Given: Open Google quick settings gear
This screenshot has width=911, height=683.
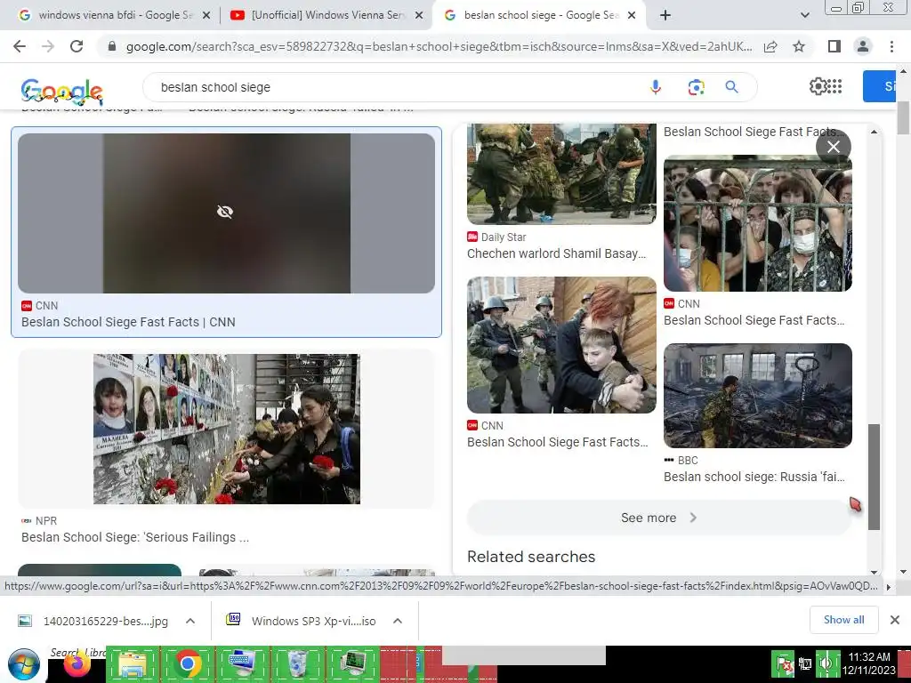Looking at the screenshot, I should coord(818,86).
